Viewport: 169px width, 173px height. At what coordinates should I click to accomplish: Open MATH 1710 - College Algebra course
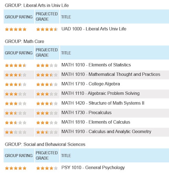pyautogui.click(x=90, y=84)
